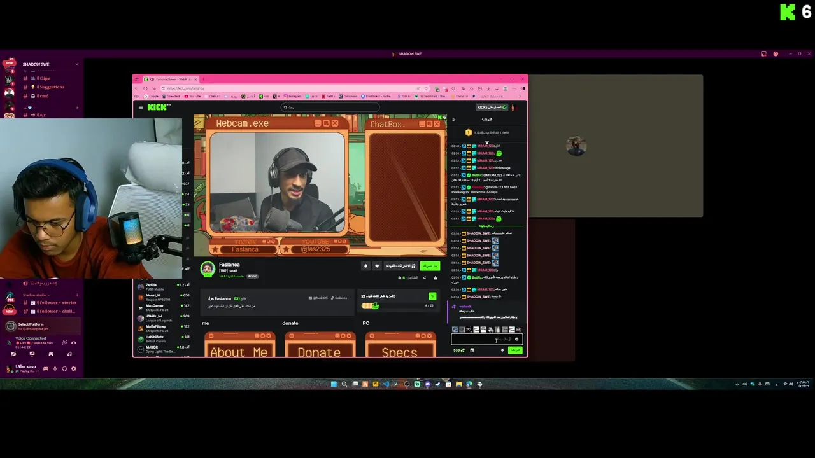
Task: Open the Windows Start menu
Action: pos(334,384)
